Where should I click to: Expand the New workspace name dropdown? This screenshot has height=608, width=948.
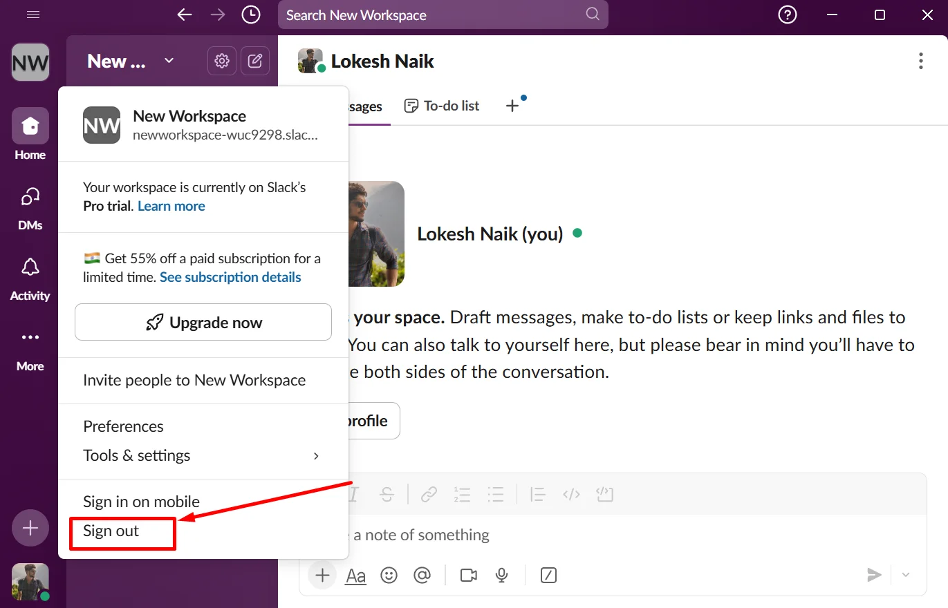click(x=130, y=61)
